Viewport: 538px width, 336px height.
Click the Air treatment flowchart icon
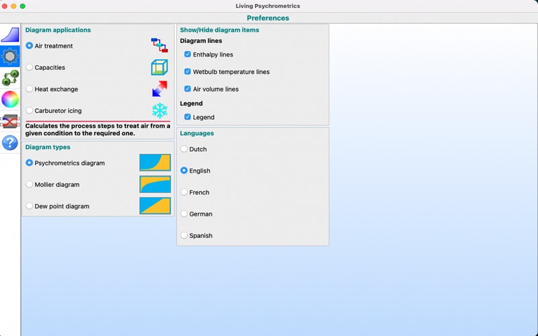tap(159, 46)
